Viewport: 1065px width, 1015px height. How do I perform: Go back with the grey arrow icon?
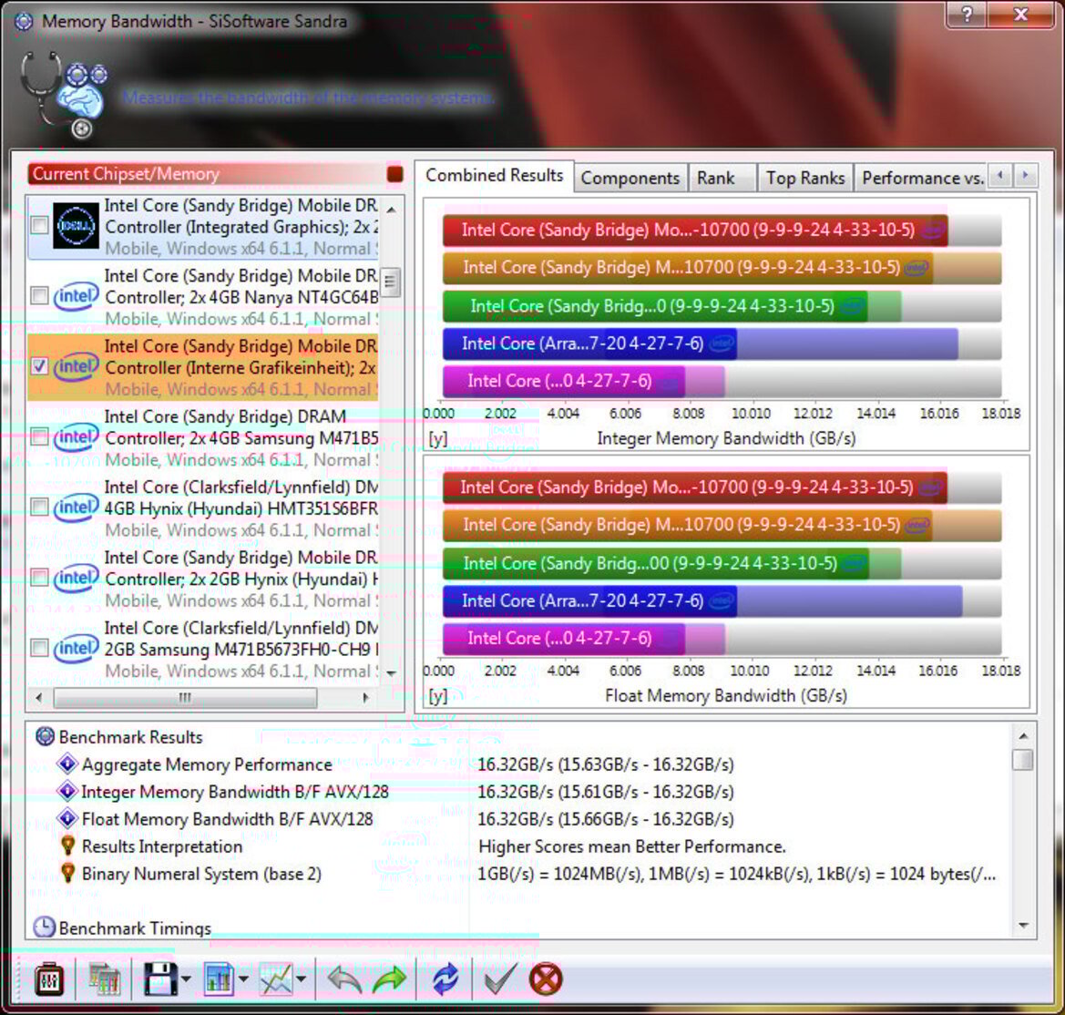pos(344,979)
